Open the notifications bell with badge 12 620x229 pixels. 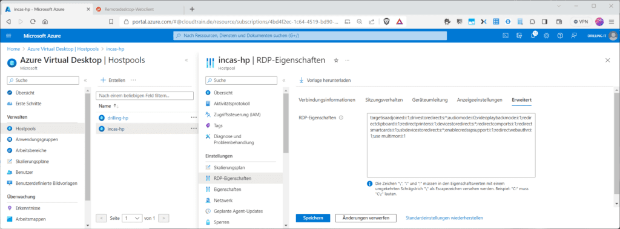pyautogui.click(x=533, y=35)
